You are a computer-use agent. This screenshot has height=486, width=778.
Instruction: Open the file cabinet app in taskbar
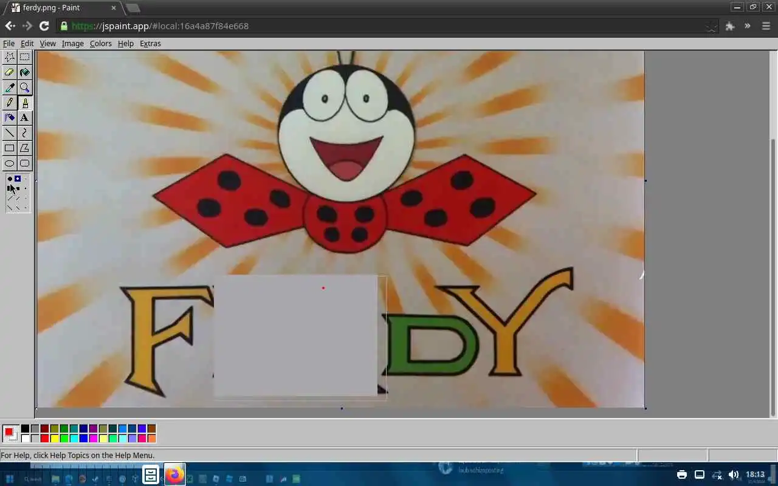pyautogui.click(x=151, y=474)
